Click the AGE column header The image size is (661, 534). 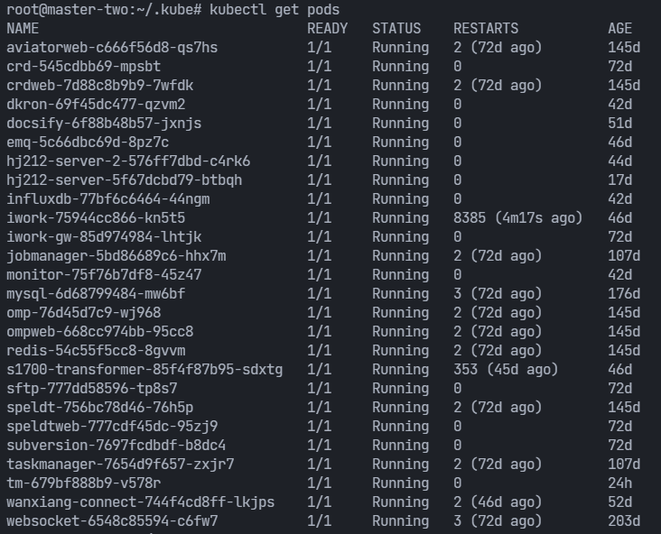(x=619, y=29)
